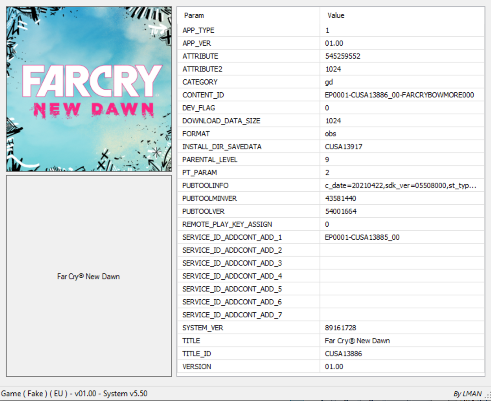
Task: Click the CATEGORY value 'gd'
Action: tap(329, 82)
